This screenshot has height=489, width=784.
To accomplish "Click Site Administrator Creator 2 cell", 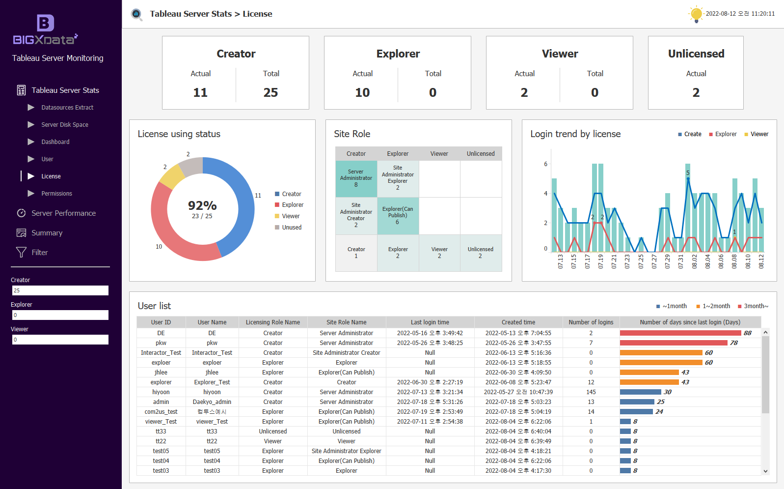I will click(x=356, y=216).
